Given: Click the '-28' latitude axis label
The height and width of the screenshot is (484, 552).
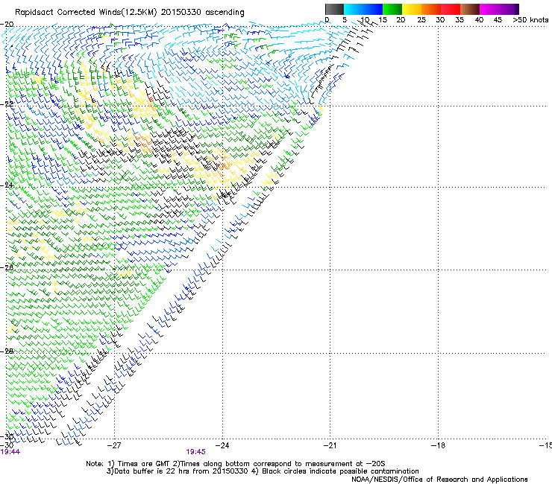Looking at the screenshot, I should [7, 351].
